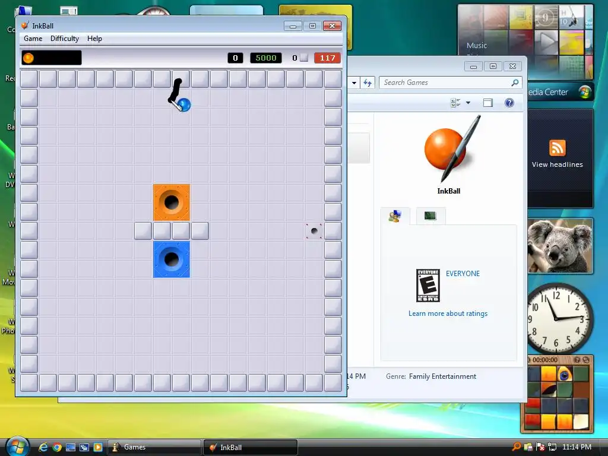Click the orange hole tile
This screenshot has width=608, height=456.
click(x=172, y=202)
